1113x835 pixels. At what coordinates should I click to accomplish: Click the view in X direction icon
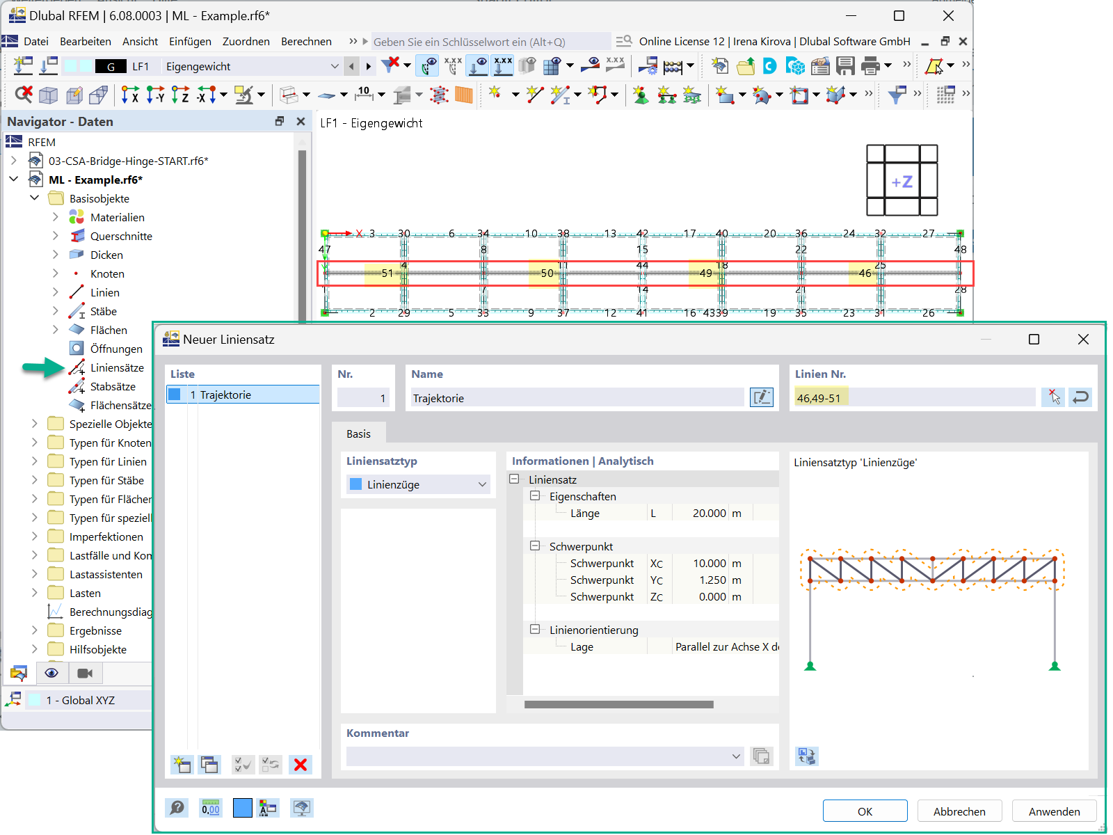click(x=130, y=95)
